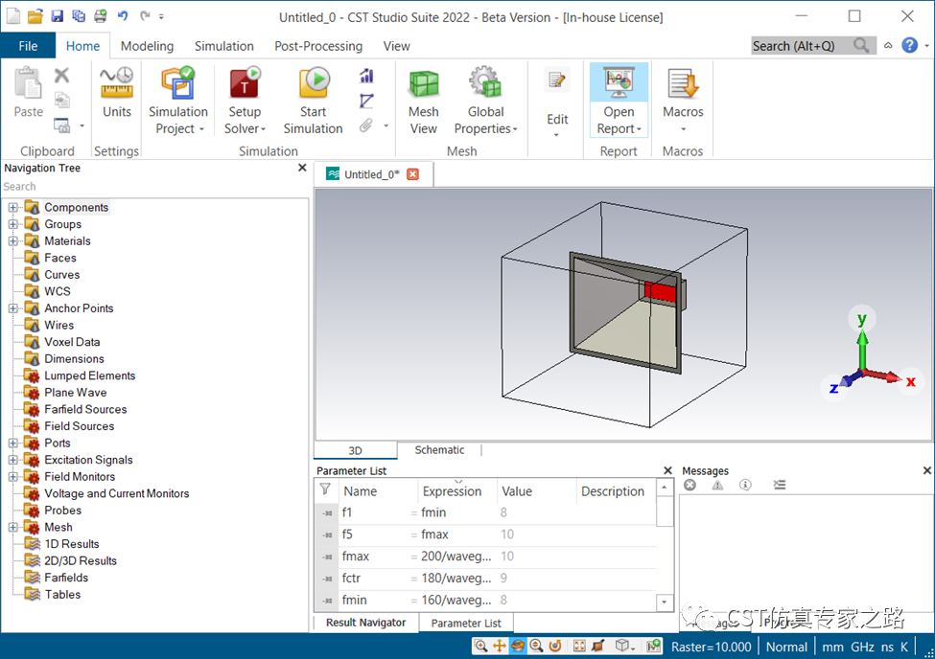
Task: Switch to the Modeling ribbon tab
Action: pyautogui.click(x=147, y=46)
